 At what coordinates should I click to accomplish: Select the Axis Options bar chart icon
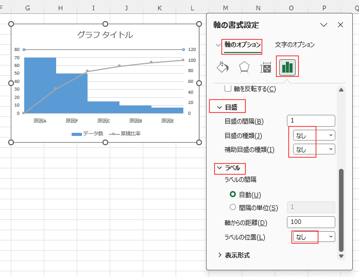[x=287, y=67]
